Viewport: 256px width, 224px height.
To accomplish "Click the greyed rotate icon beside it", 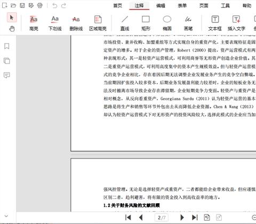I will pyautogui.click(x=219, y=218).
